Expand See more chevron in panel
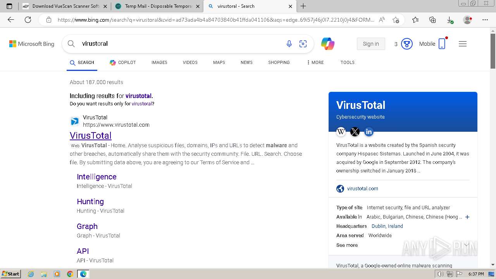 (467, 245)
